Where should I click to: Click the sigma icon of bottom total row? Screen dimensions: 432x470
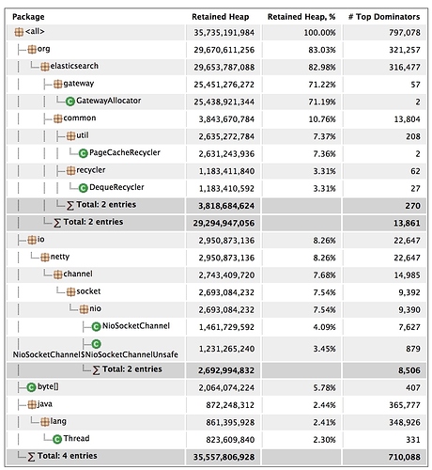tap(31, 457)
